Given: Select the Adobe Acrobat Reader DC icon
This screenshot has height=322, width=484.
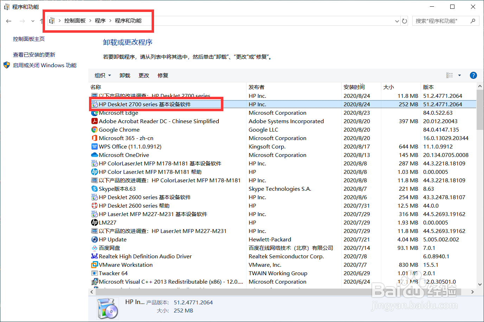Looking at the screenshot, I should pyautogui.click(x=94, y=121).
